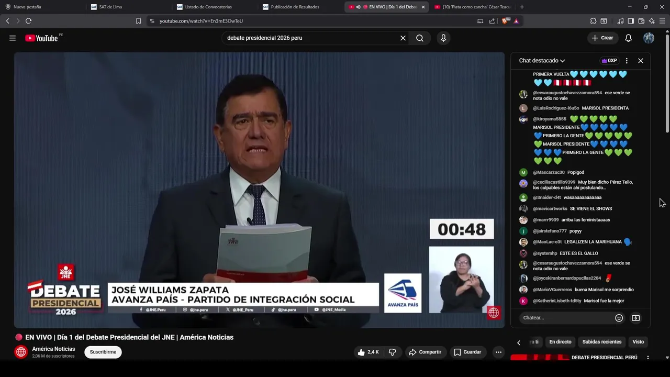Image resolution: width=670 pixels, height=377 pixels.
Task: Go forward in browser history
Action: tap(18, 21)
